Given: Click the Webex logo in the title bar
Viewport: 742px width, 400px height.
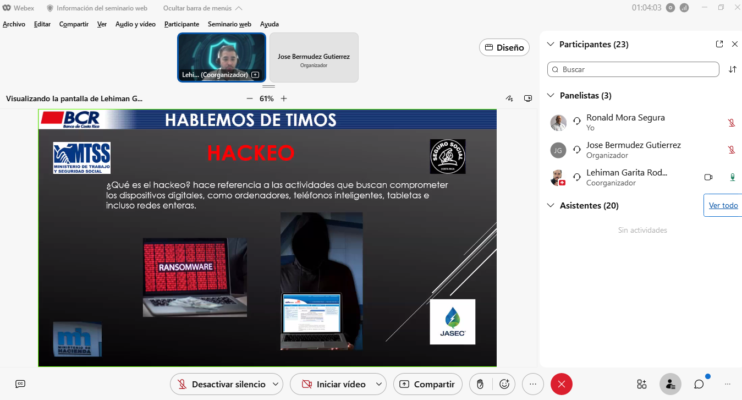Looking at the screenshot, I should pos(7,8).
